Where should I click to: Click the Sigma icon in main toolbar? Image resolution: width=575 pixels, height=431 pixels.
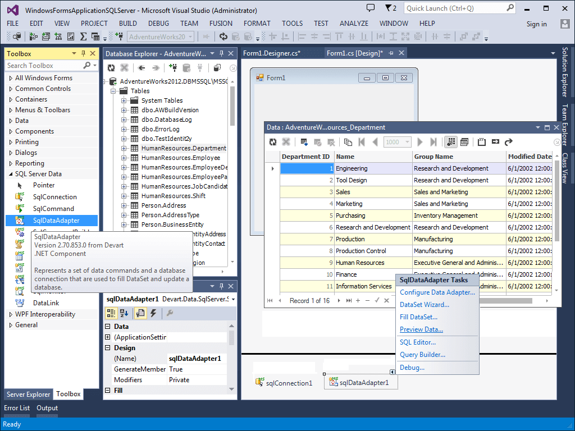point(83,36)
